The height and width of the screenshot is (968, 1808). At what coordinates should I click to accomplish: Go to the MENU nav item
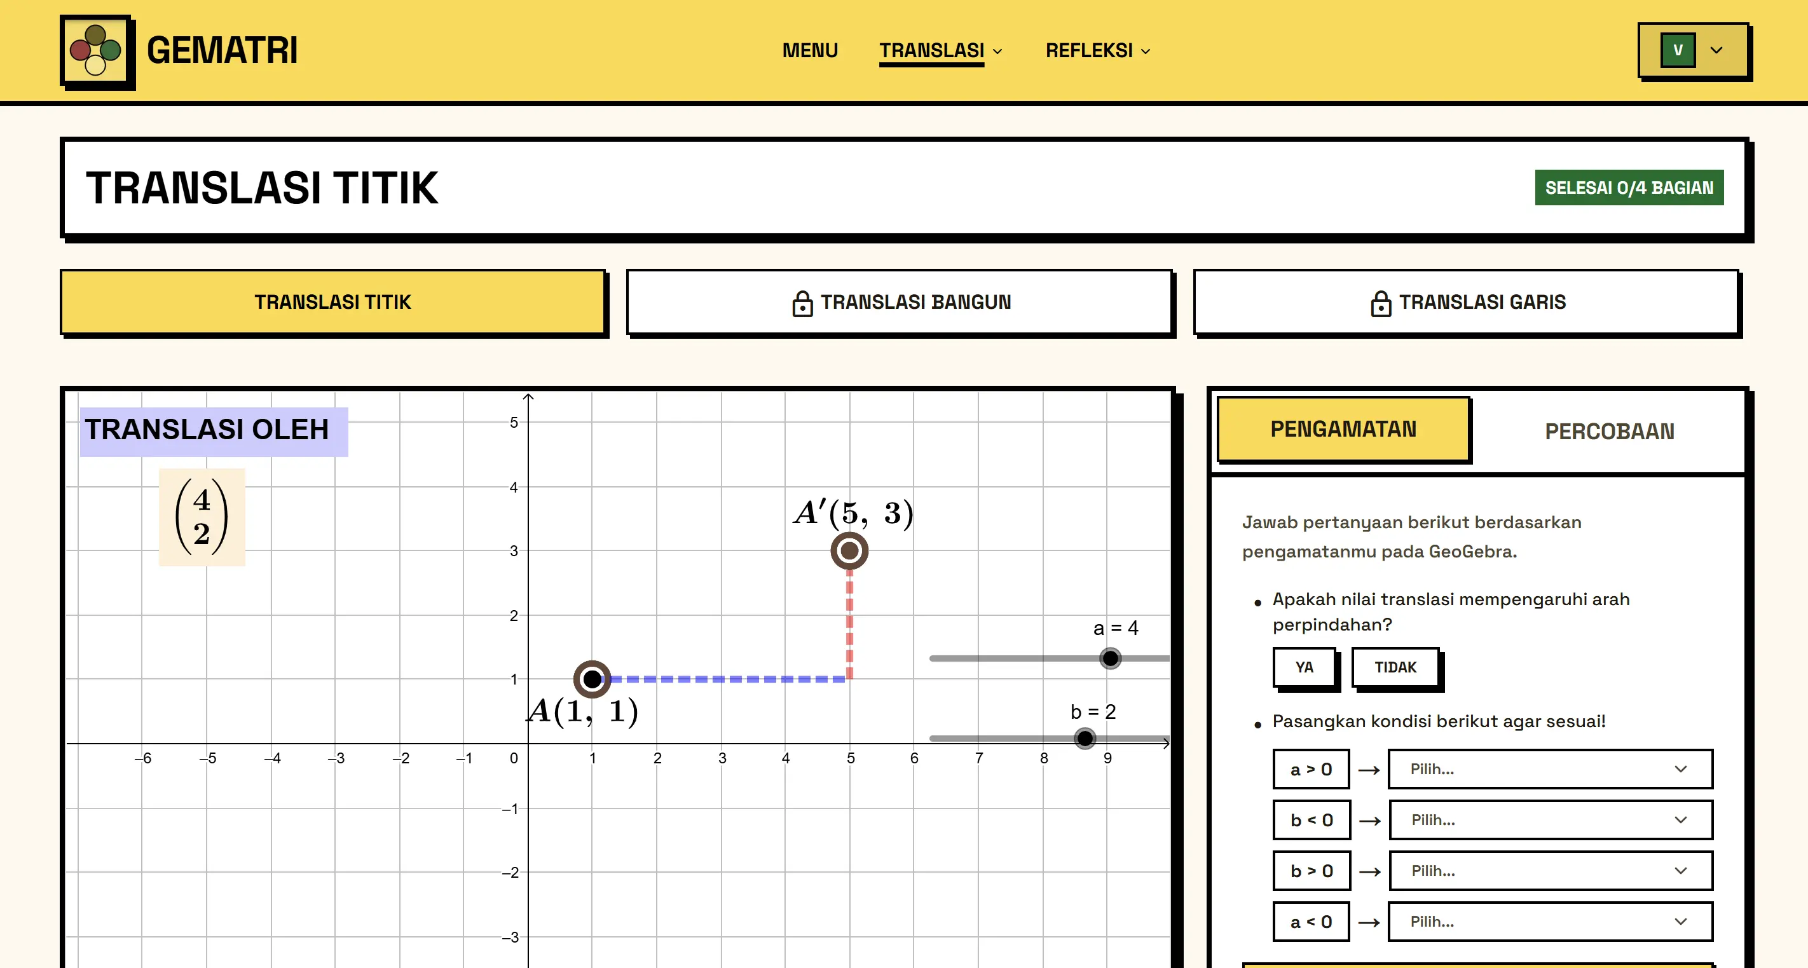810,51
